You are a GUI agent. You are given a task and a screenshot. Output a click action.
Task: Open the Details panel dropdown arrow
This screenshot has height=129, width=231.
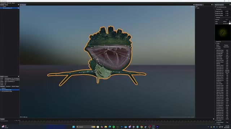tap(18, 76)
